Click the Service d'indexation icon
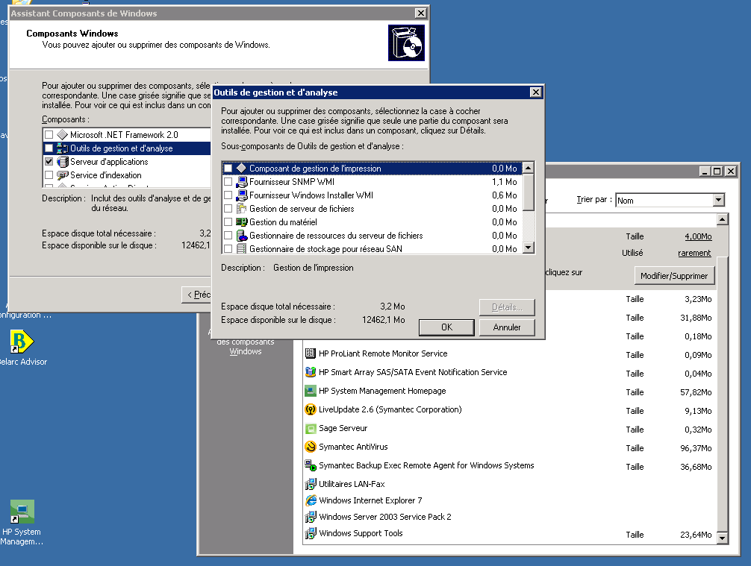Viewport: 751px width, 566px height. [x=62, y=175]
